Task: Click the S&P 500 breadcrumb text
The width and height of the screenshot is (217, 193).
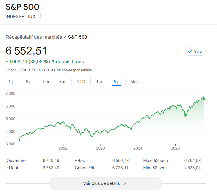Action: [77, 37]
